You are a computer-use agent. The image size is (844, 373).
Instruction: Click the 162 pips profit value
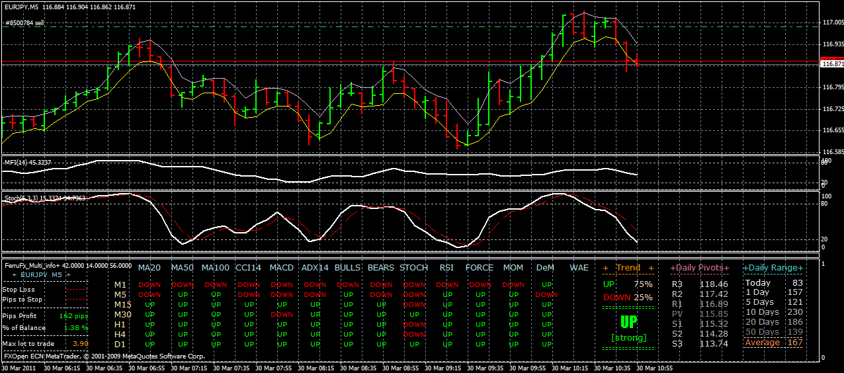[73, 316]
